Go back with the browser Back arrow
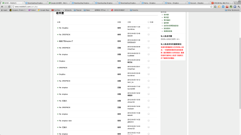Screen dimensions: 241x135 click(2, 7)
